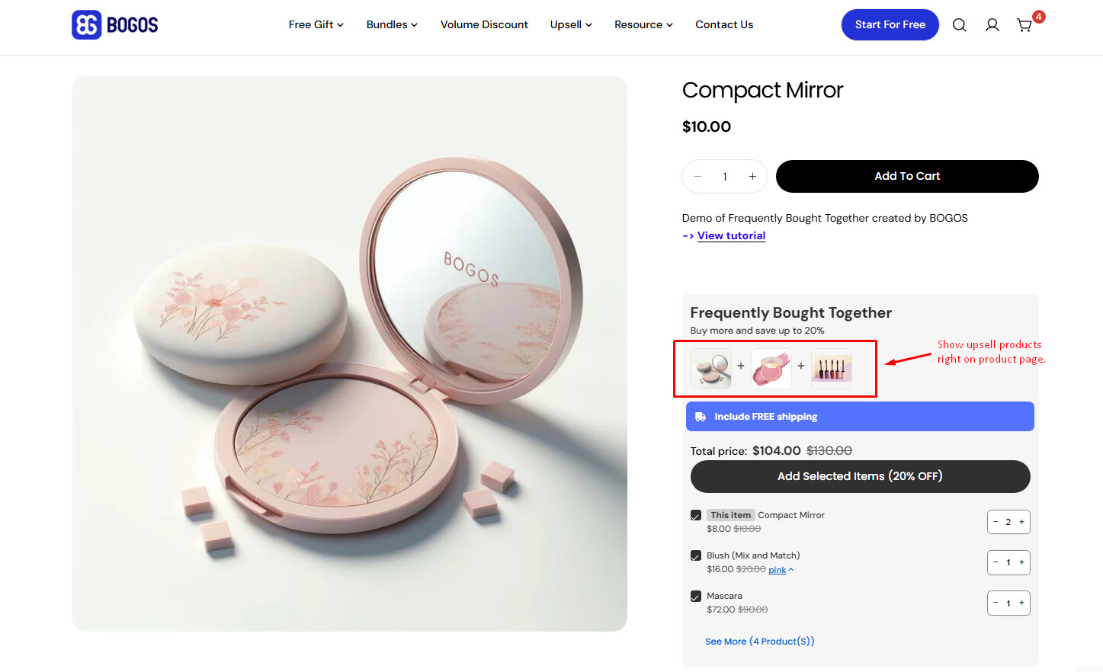Decrease Mascara bundle quantity
The height and width of the screenshot is (672, 1103).
tap(996, 603)
